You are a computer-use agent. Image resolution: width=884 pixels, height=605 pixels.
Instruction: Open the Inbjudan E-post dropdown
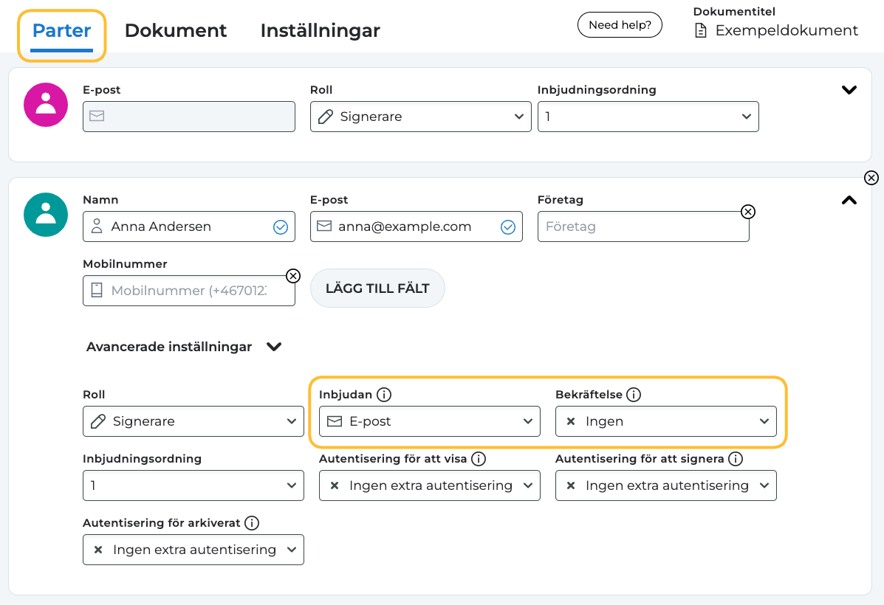pos(430,421)
